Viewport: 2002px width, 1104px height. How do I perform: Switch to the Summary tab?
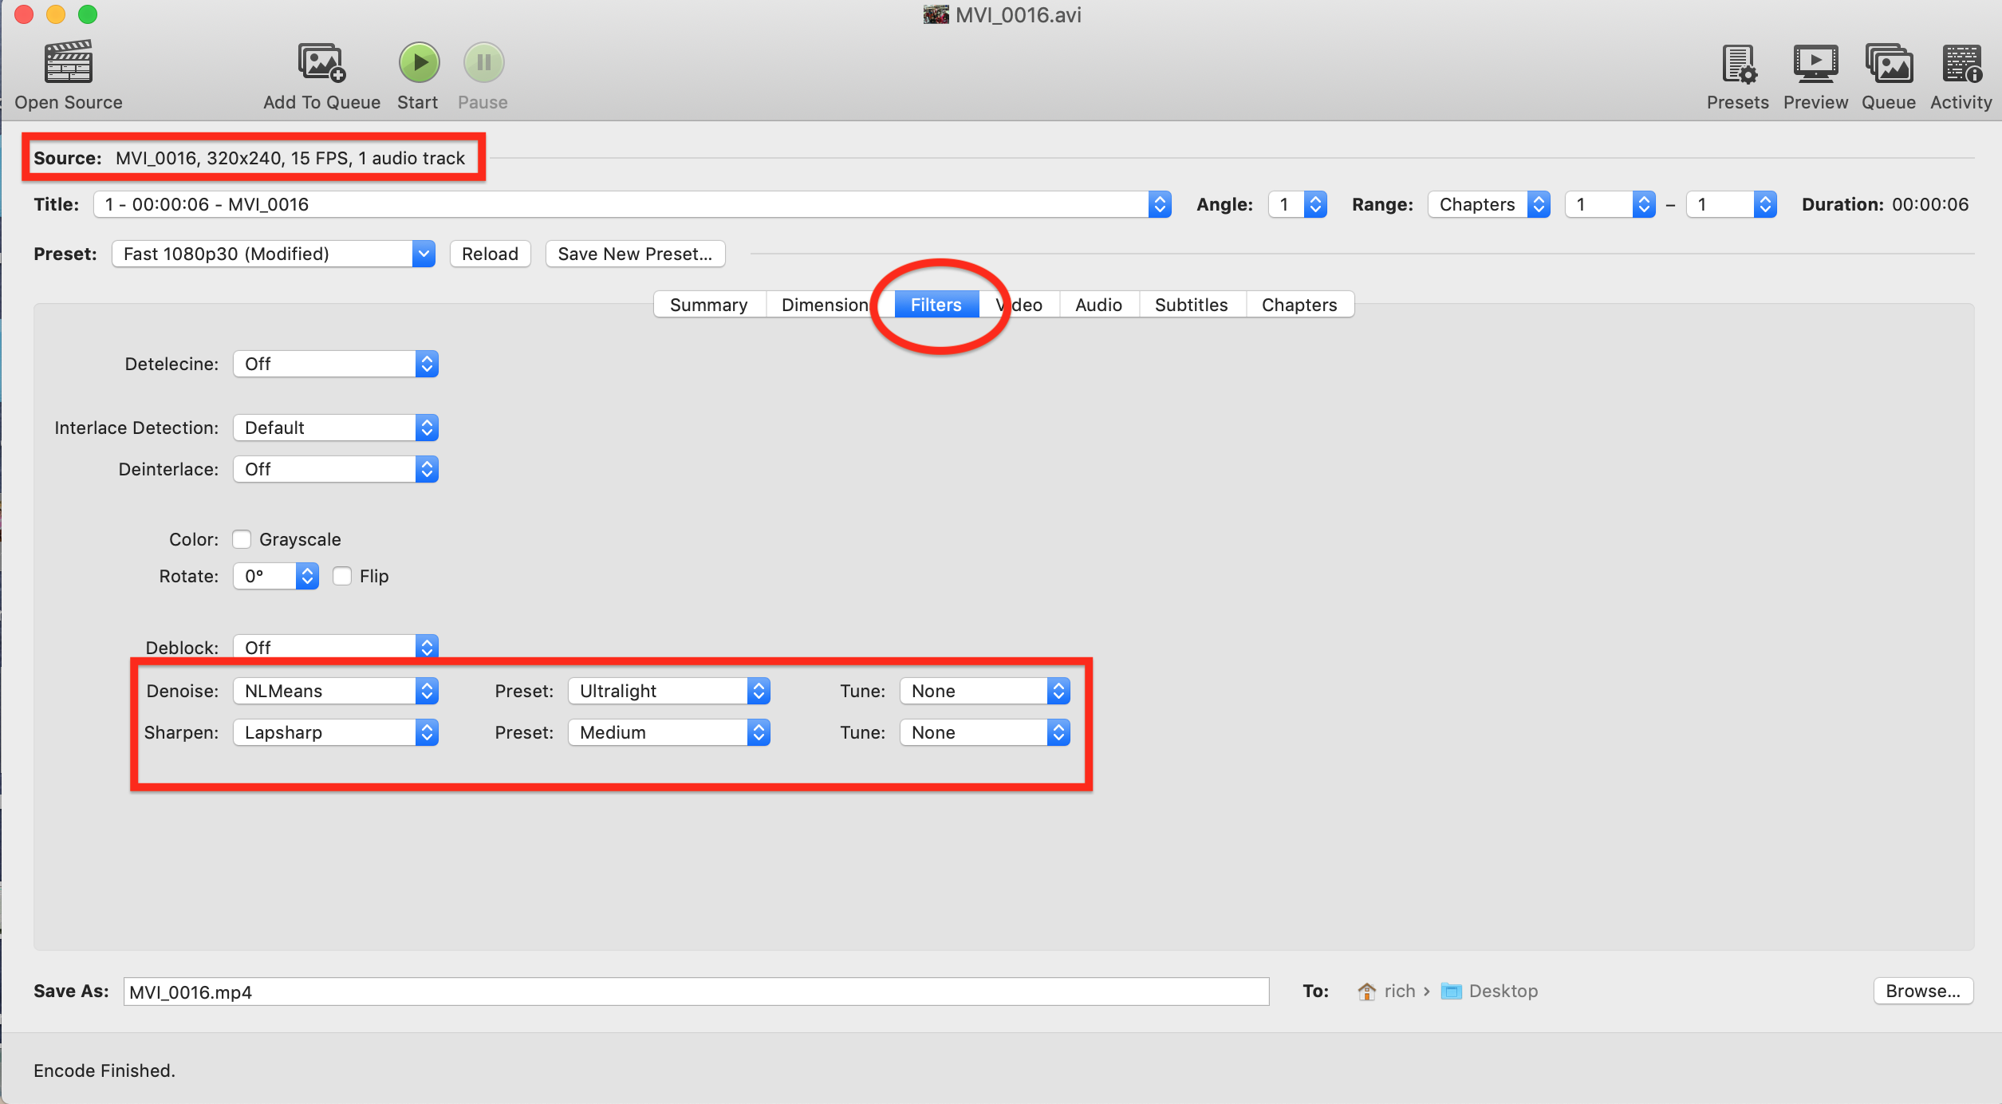pos(708,306)
